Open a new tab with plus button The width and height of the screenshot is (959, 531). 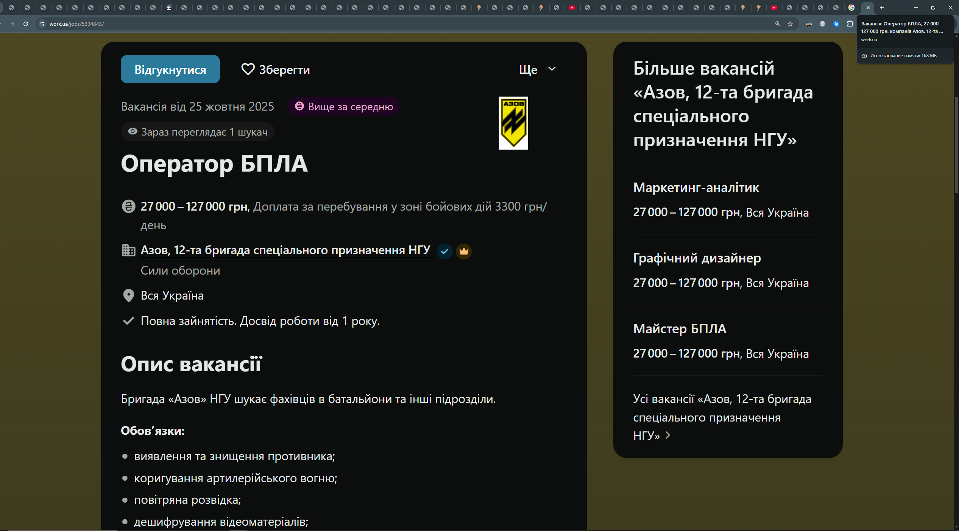(x=882, y=8)
